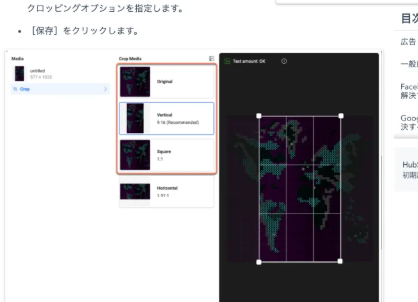Click the Square option preview thumbnail
This screenshot has height=302, width=418.
coord(135,155)
